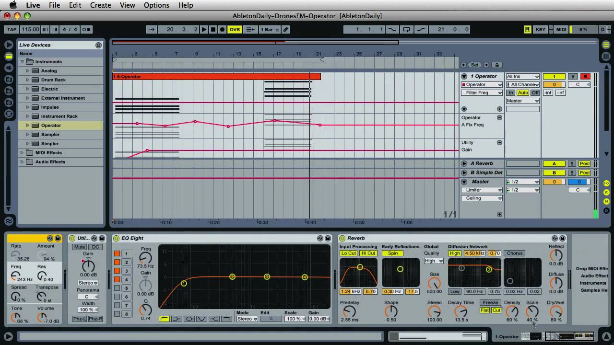The width and height of the screenshot is (614, 345).
Task: Open the Master output dropdown
Action: tap(522, 101)
